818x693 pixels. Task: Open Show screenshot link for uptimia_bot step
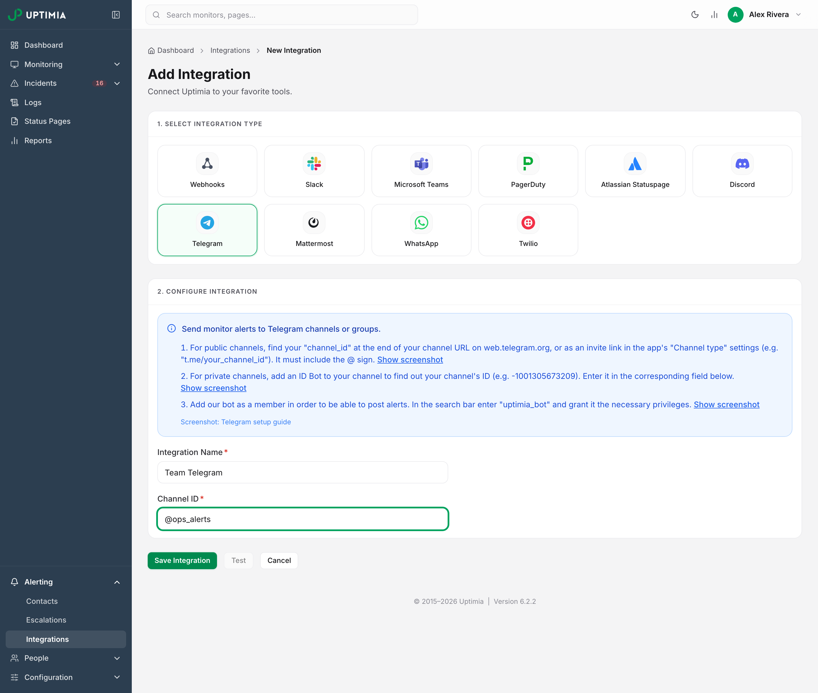(x=727, y=404)
